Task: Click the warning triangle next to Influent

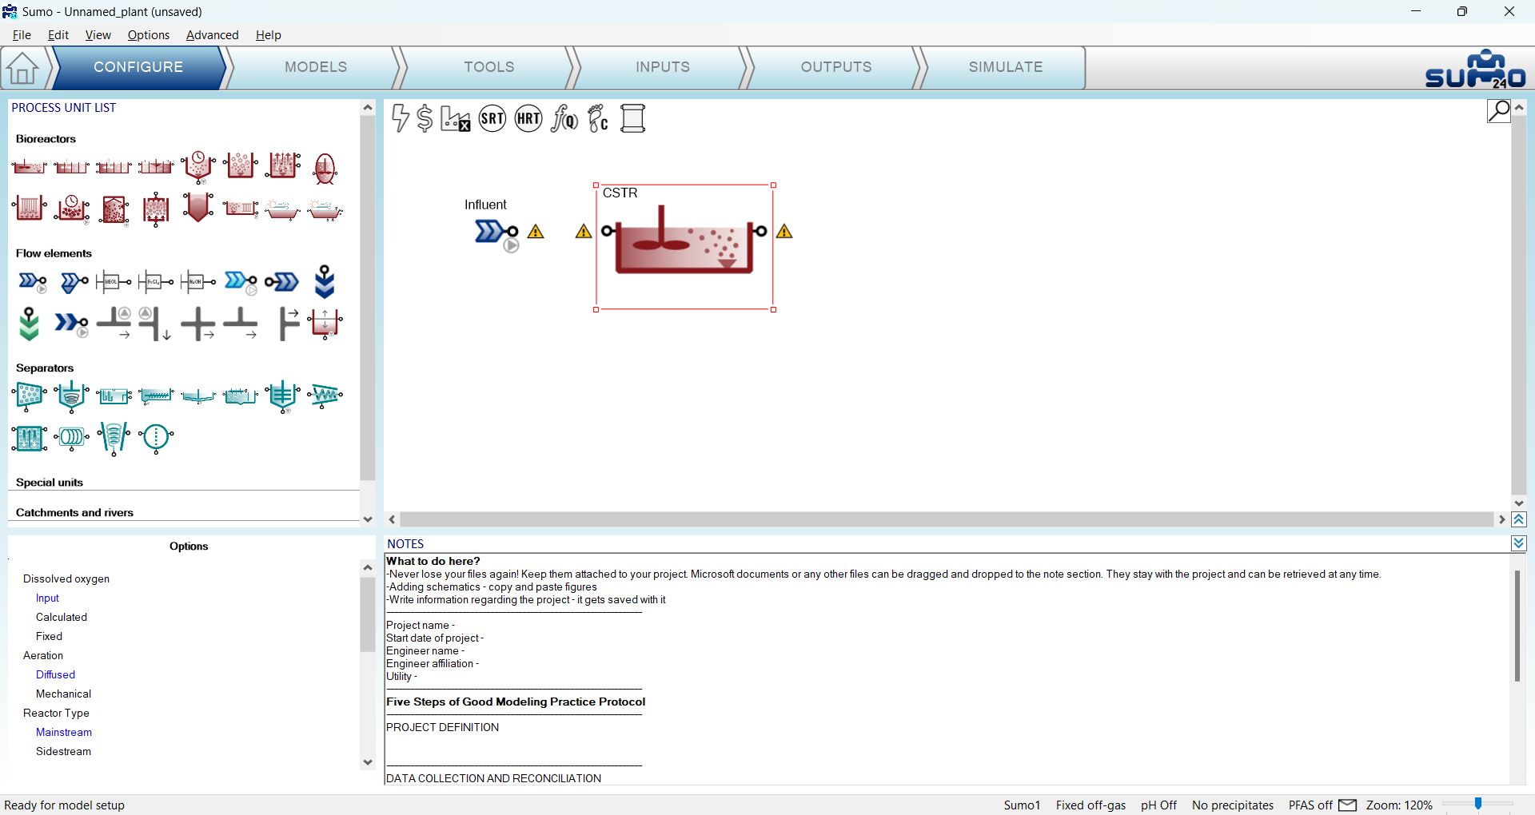Action: (x=536, y=232)
